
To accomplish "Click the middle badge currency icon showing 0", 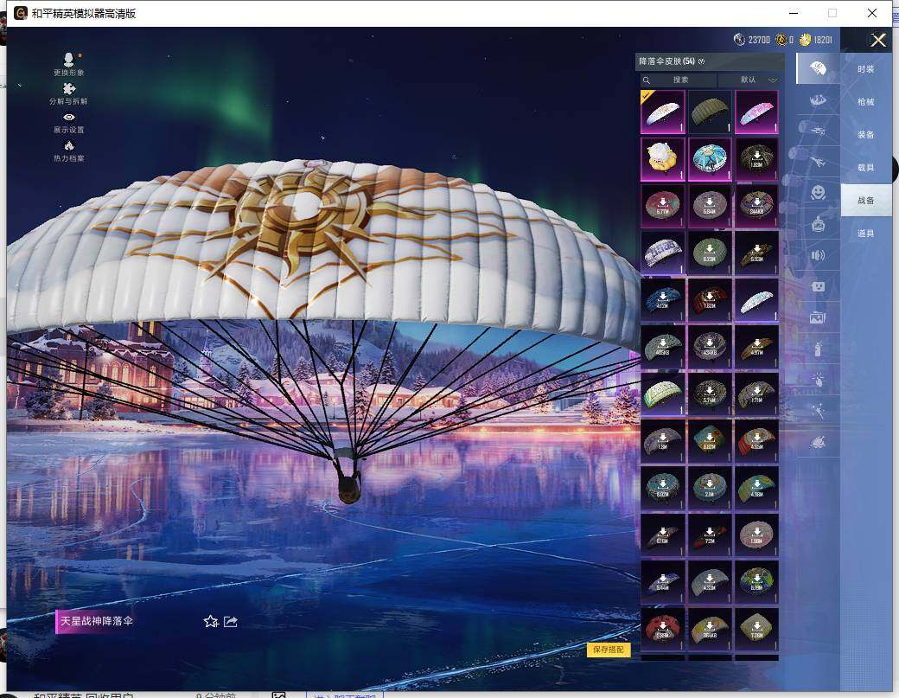I will pyautogui.click(x=781, y=39).
